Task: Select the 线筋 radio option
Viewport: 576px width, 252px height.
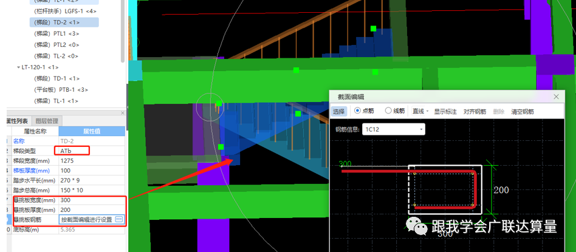Action: (x=395, y=111)
